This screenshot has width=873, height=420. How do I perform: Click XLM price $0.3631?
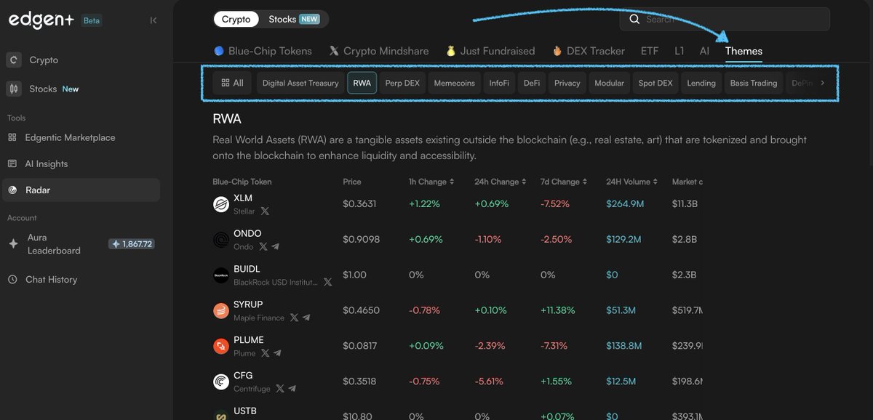click(359, 204)
